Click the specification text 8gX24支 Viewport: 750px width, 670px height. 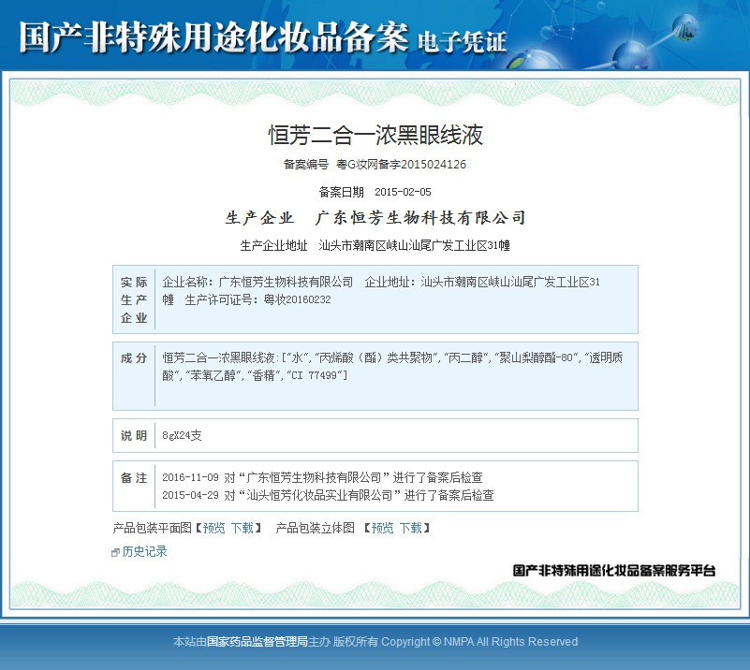pyautogui.click(x=182, y=435)
